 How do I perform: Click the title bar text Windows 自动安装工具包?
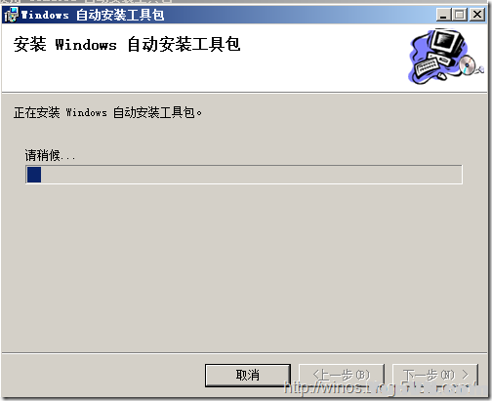tap(93, 15)
